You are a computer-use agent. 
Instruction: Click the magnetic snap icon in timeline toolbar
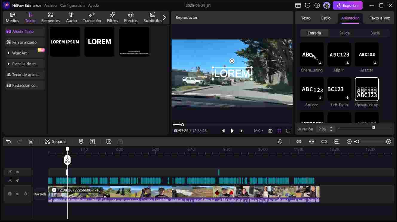coord(312,142)
